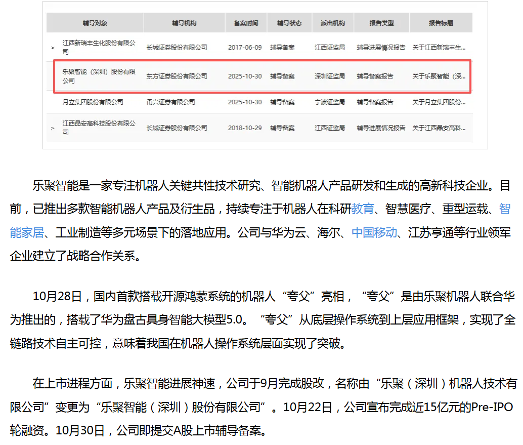Expand the 江西晶安高科技股份有限公司 row arrow

(x=53, y=128)
